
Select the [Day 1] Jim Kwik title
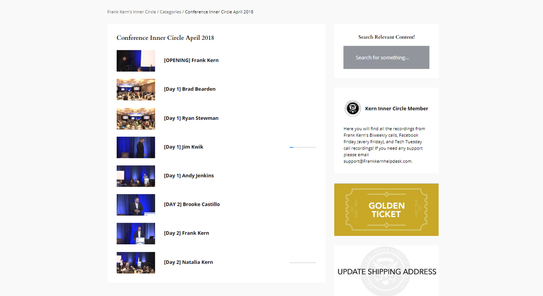click(x=184, y=147)
